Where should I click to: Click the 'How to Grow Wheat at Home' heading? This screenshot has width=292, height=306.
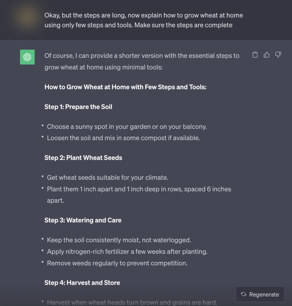click(x=125, y=87)
